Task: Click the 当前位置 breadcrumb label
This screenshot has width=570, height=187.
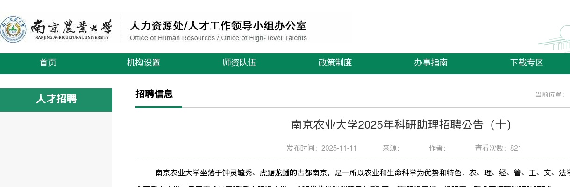Action: (x=550, y=94)
